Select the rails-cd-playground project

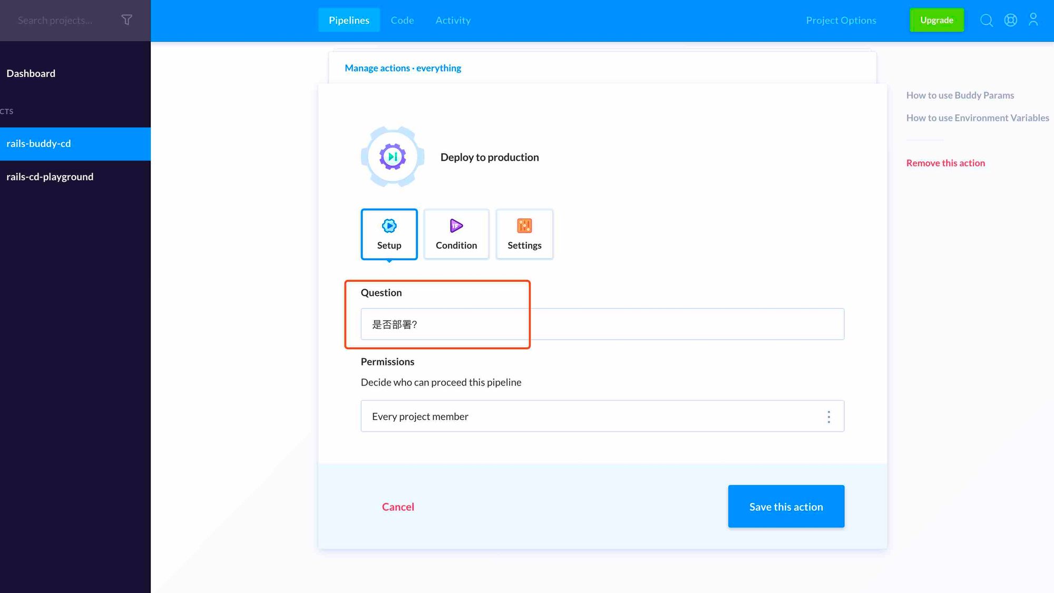pos(50,177)
